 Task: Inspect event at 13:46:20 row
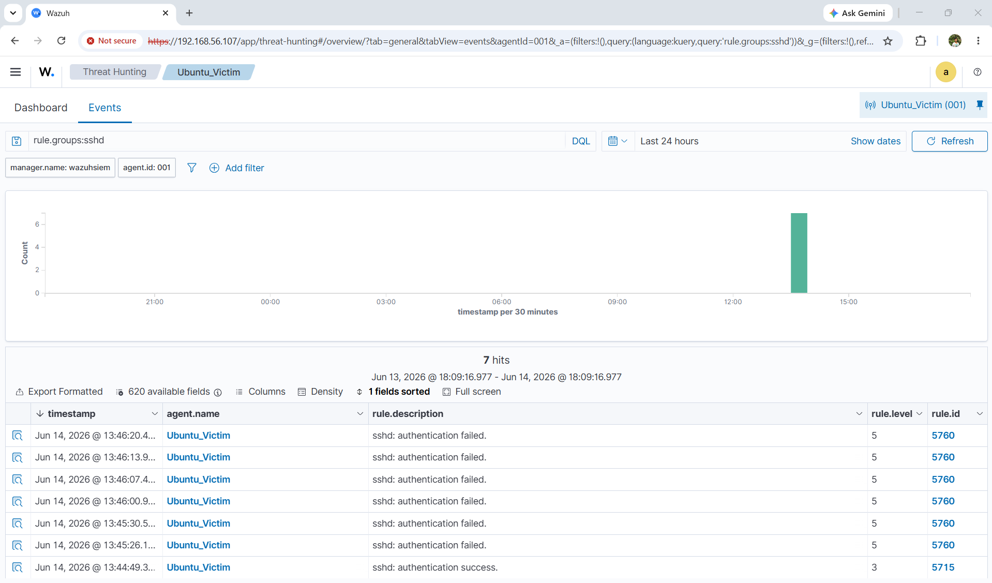coord(18,436)
